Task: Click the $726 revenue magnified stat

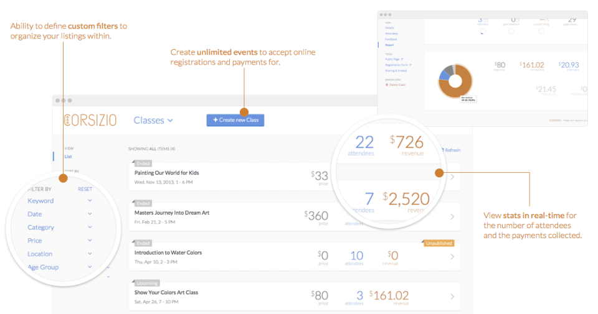Action: click(407, 142)
